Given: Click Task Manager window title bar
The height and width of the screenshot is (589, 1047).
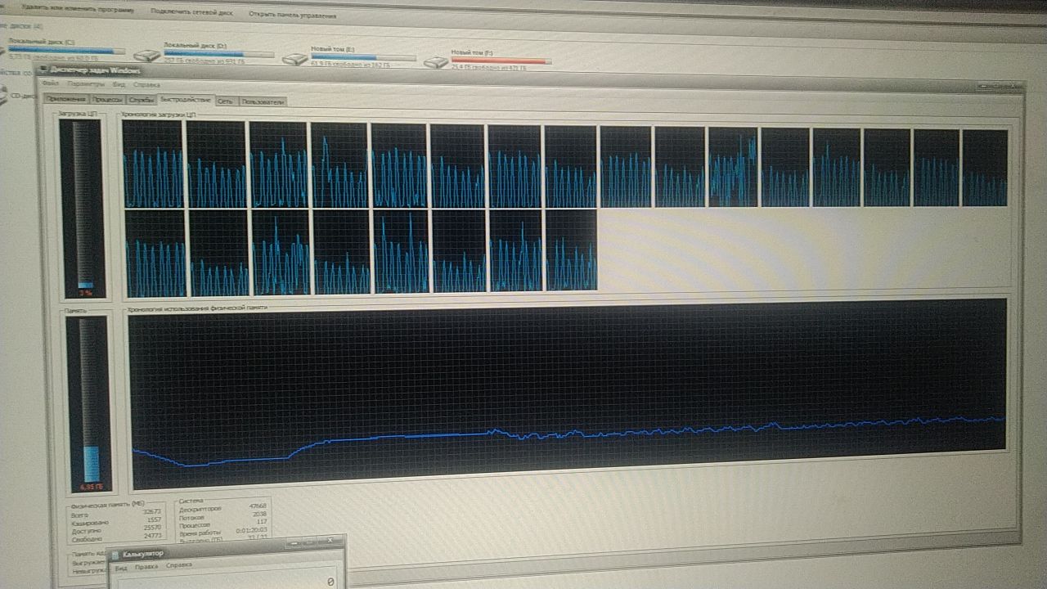Looking at the screenshot, I should (530, 76).
